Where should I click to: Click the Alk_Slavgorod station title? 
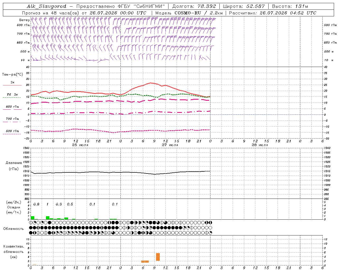pos(46,6)
